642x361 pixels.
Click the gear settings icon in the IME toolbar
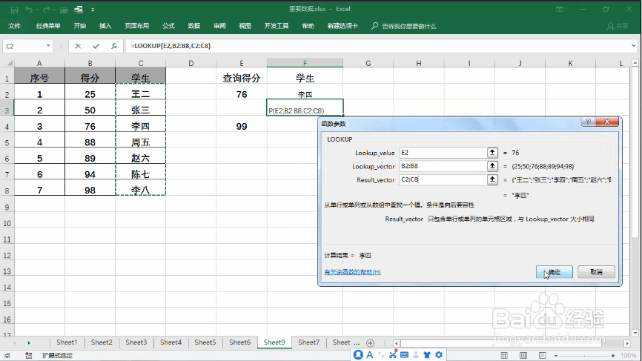coord(439,355)
